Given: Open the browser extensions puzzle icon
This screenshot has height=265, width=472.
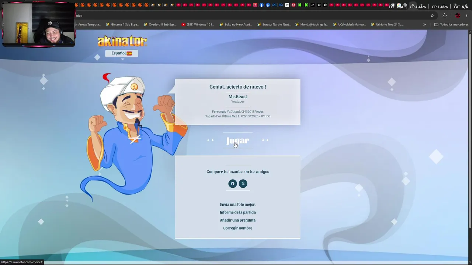Looking at the screenshot, I should pyautogui.click(x=444, y=15).
